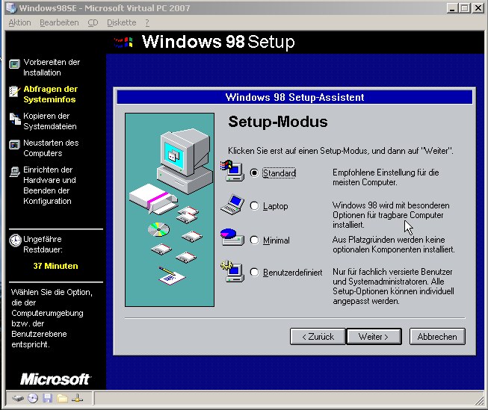Click the clock icon beside Ungefähre Restdauer

click(x=15, y=240)
